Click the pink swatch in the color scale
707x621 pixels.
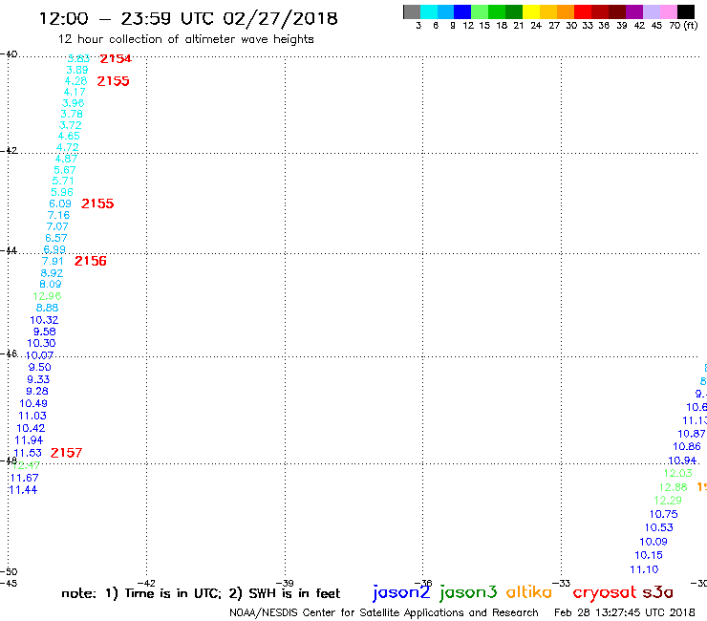point(669,11)
